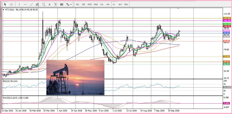Select the green 66.90 price label
Viewport: 232px width, 114px height.
tap(227, 64)
